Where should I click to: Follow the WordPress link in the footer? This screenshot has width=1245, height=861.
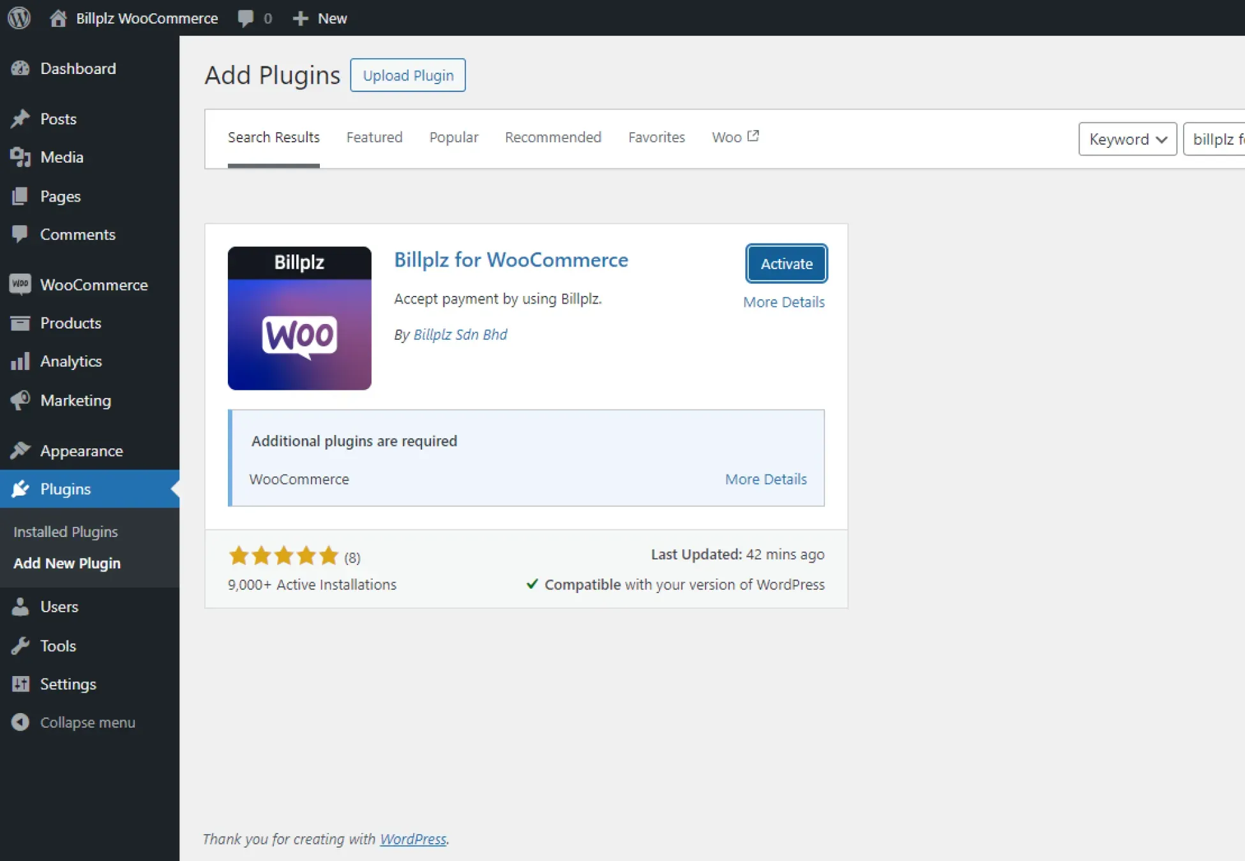tap(412, 839)
